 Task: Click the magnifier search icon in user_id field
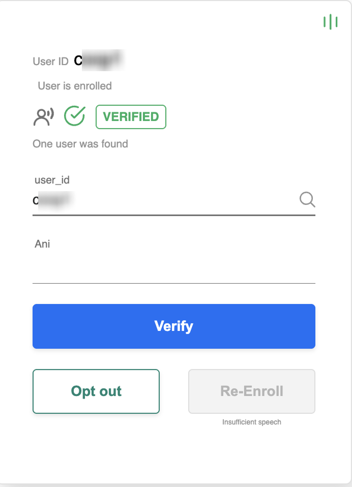coord(307,200)
